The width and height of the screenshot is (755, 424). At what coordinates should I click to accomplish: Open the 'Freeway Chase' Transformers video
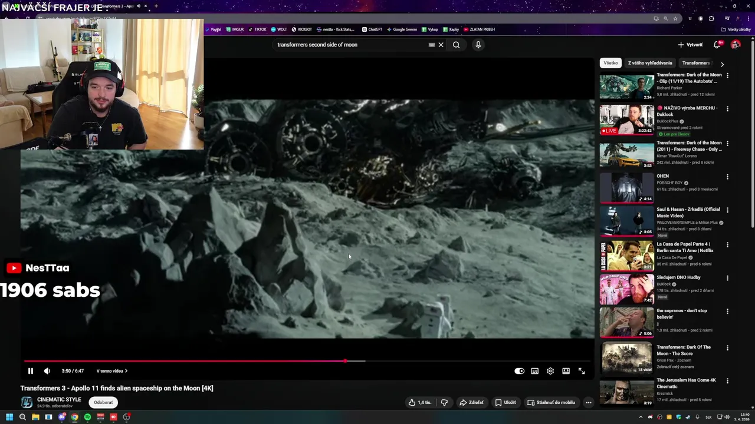(x=626, y=154)
